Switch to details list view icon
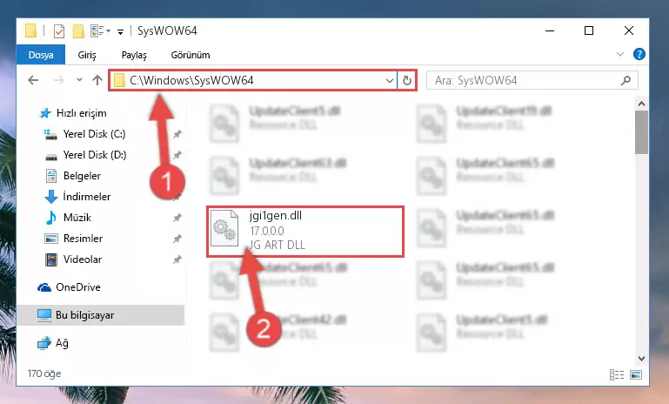The height and width of the screenshot is (404, 669). pyautogui.click(x=617, y=374)
